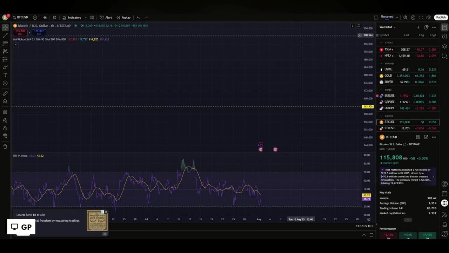Change the 4h chart interval
Viewport: 449px width, 253px height.
click(45, 18)
